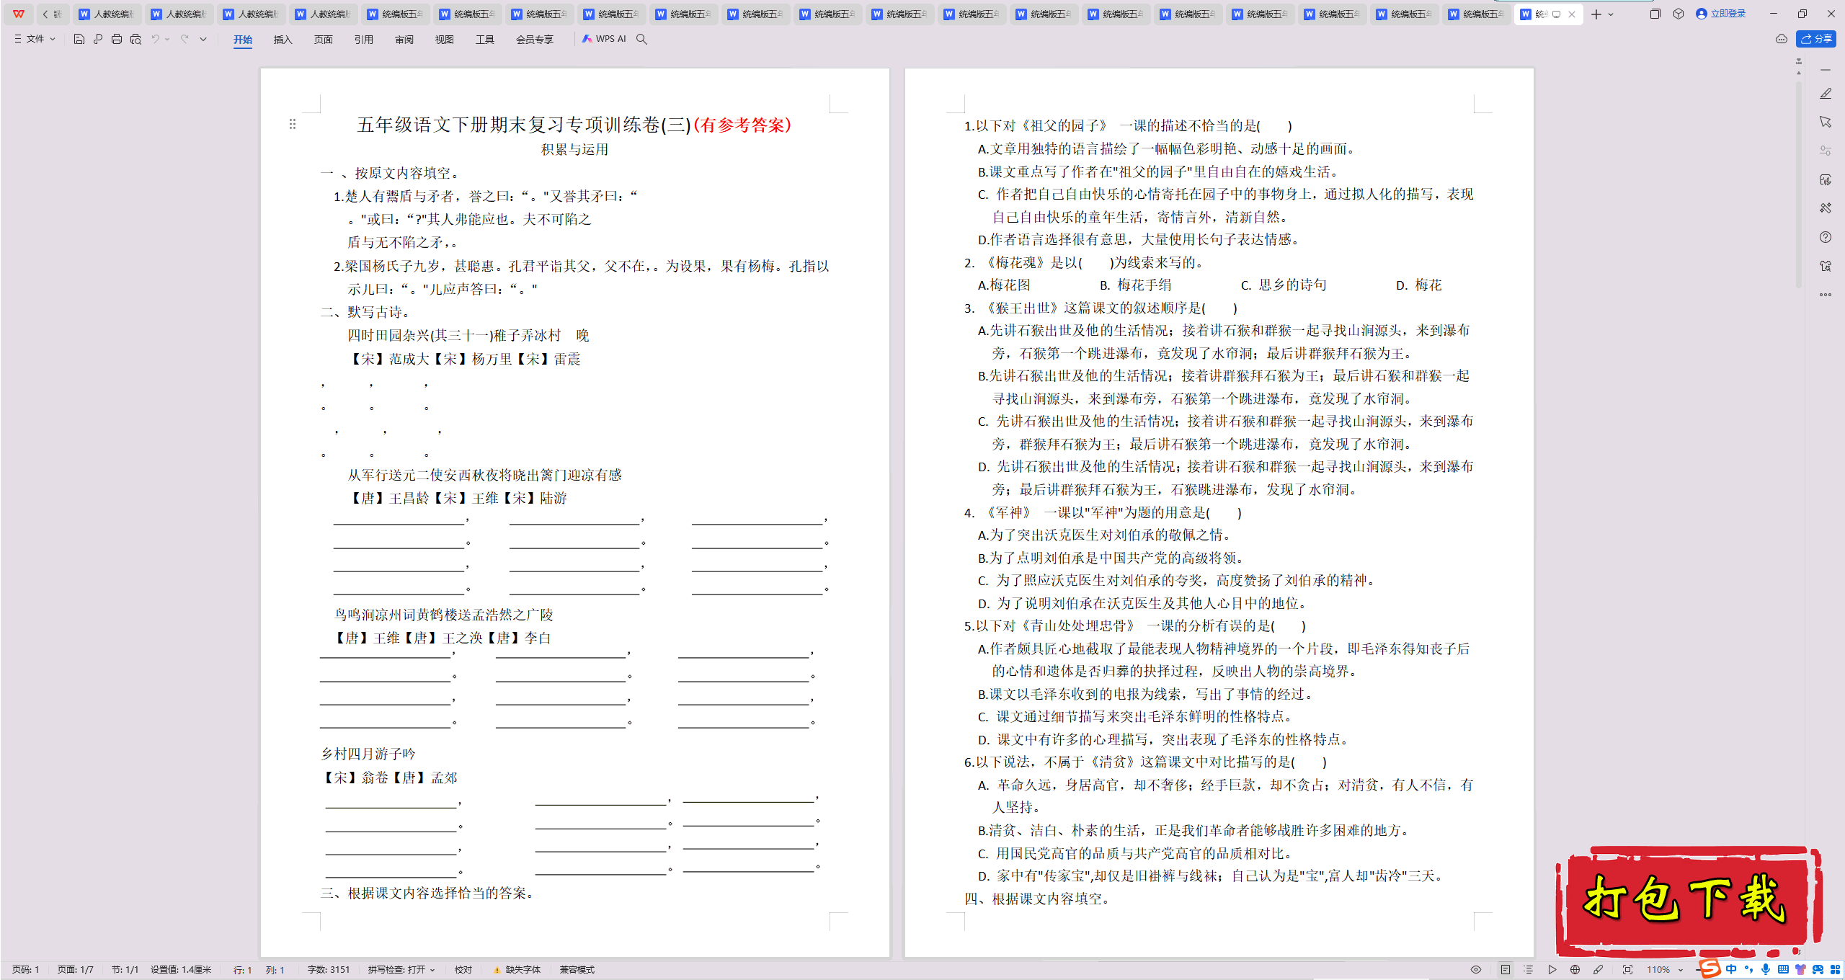Select the 视图 ribbon tab
The width and height of the screenshot is (1845, 980).
coord(445,40)
